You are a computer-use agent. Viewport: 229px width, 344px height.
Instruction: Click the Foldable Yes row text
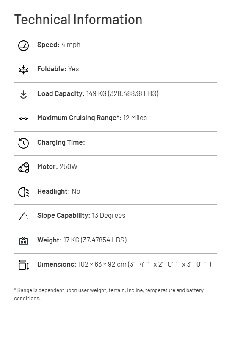[58, 69]
